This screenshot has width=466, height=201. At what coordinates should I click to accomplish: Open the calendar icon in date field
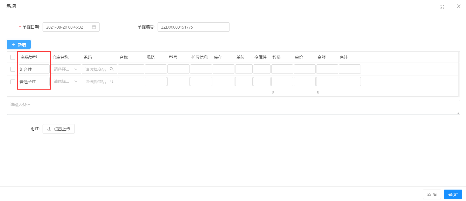94,27
